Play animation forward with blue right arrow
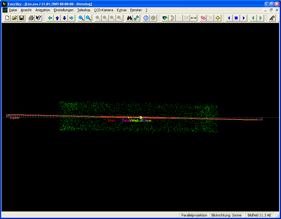This screenshot has width=281, height=219. [244, 18]
